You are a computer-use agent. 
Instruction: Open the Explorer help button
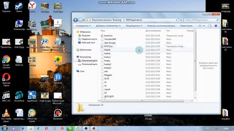[216, 26]
